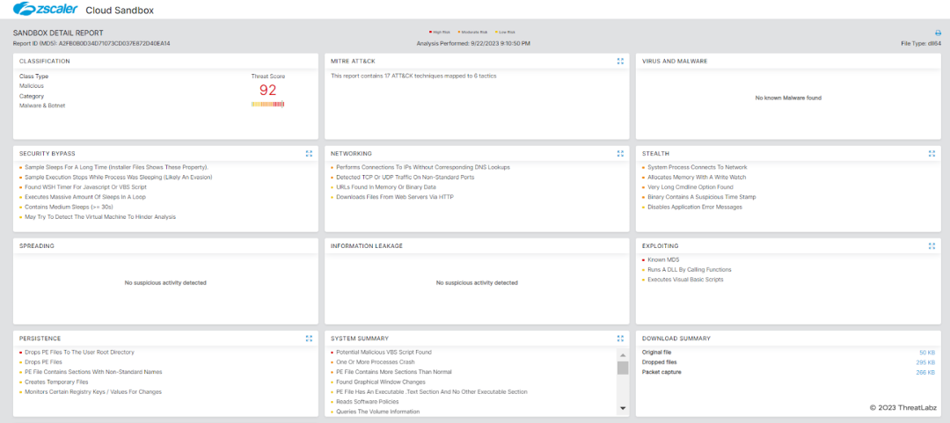
Task: Select 'Downloads Files From Web Servers Via HTTP'
Action: point(384,197)
